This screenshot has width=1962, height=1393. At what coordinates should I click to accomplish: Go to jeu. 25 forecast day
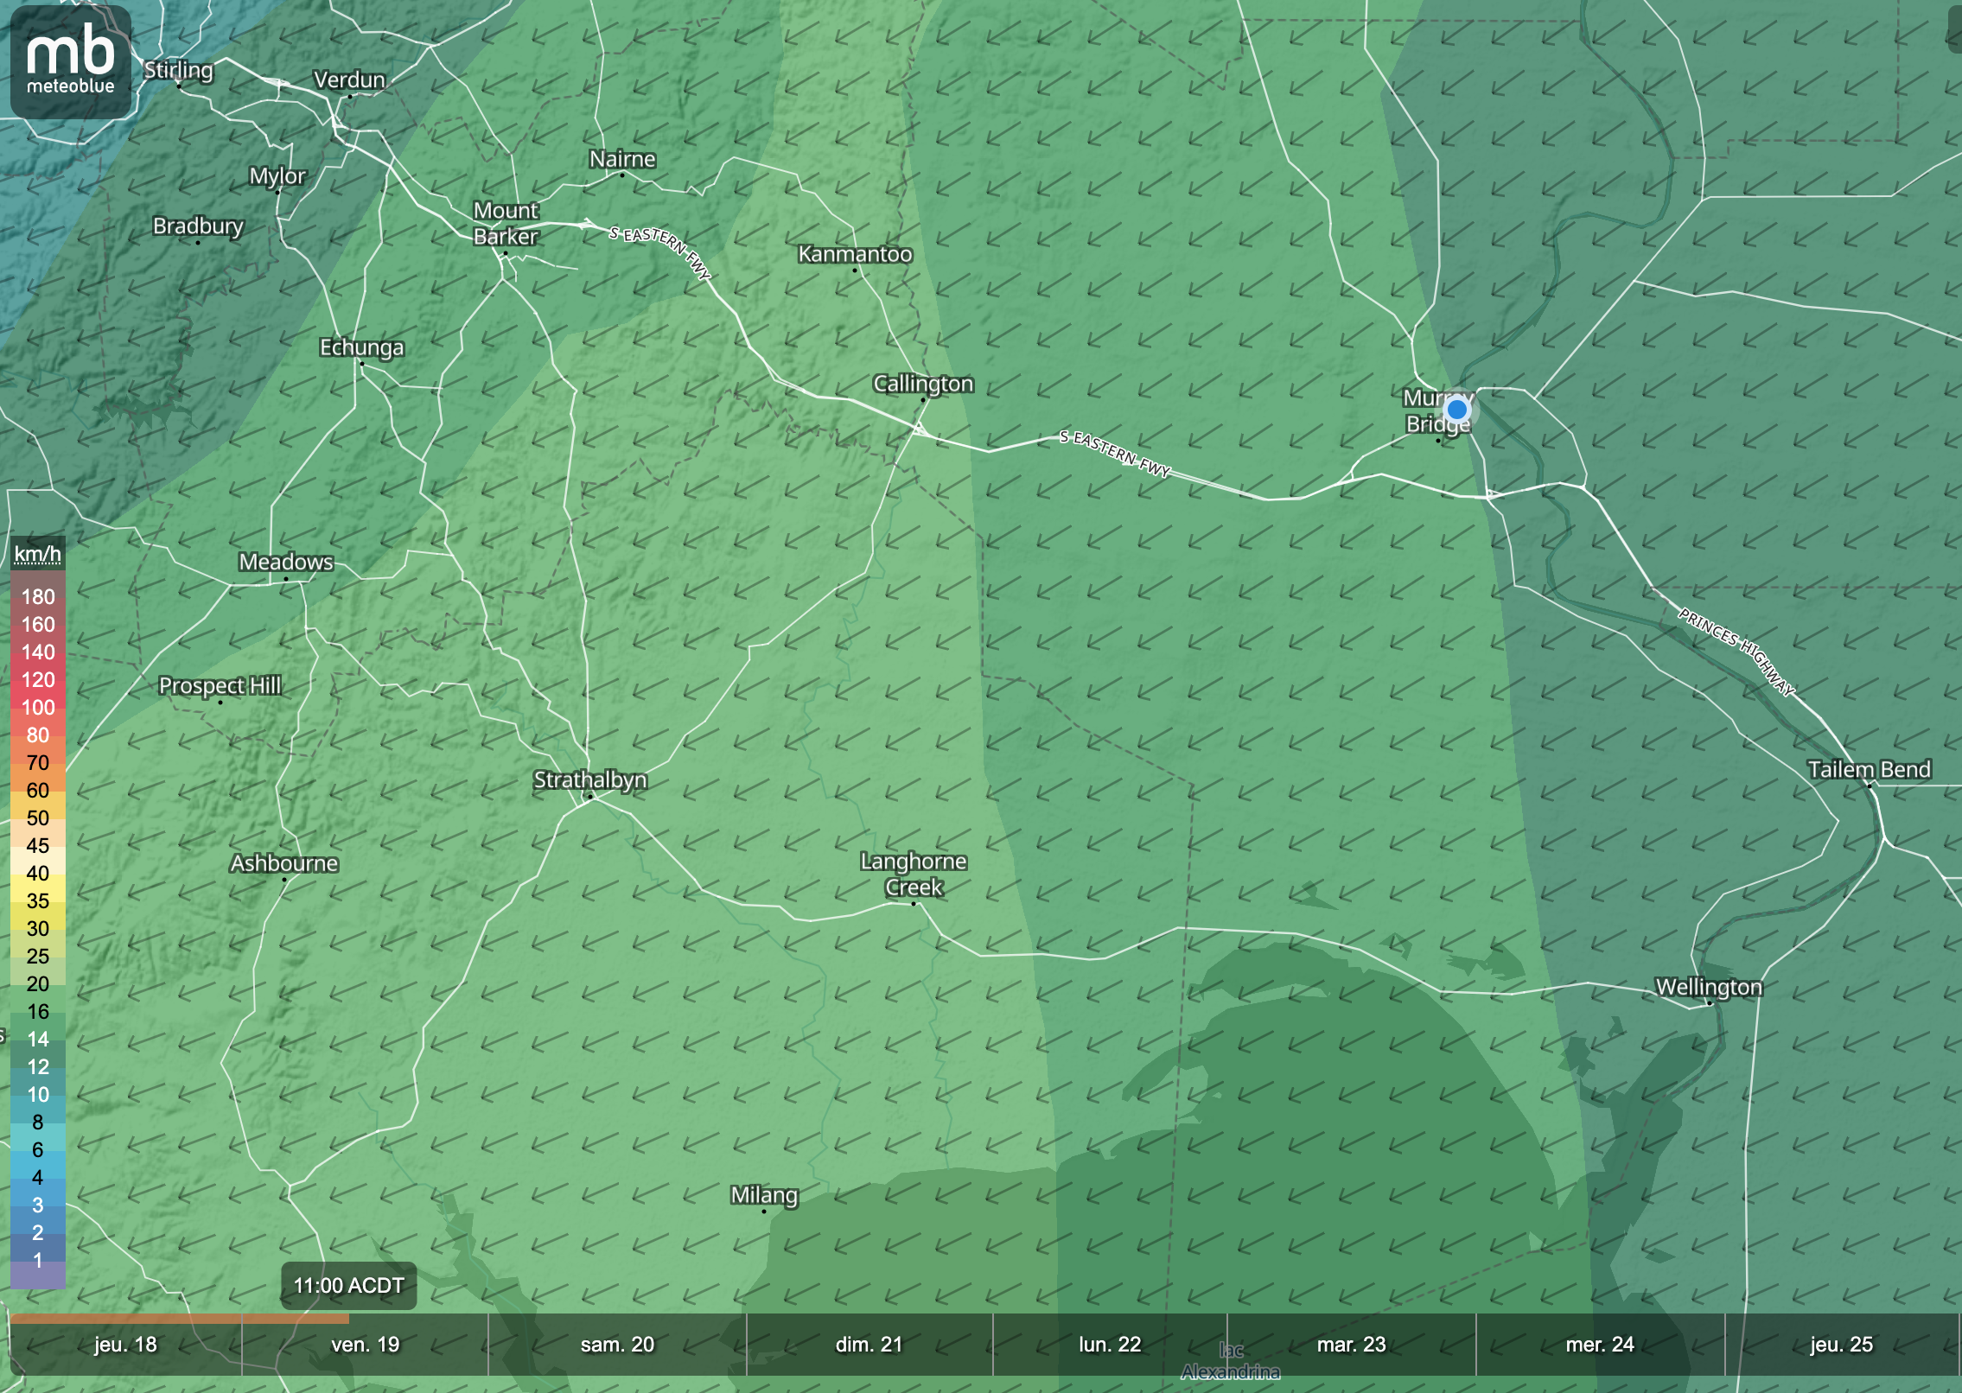pyautogui.click(x=1841, y=1345)
